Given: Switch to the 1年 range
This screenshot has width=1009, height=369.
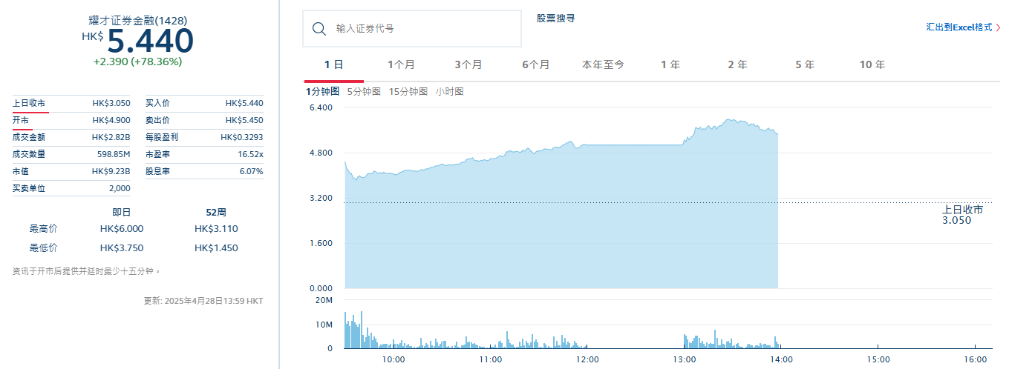Looking at the screenshot, I should pos(670,65).
